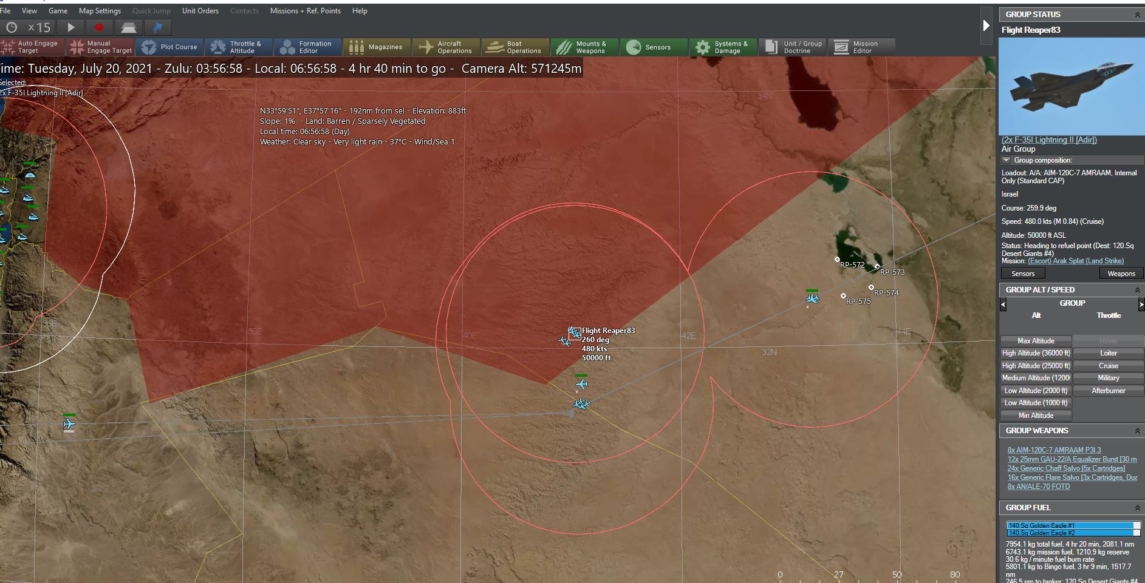Click the 140.Sq Golden Eagle #2 fuel bar
Image resolution: width=1145 pixels, height=583 pixels.
tap(1073, 533)
